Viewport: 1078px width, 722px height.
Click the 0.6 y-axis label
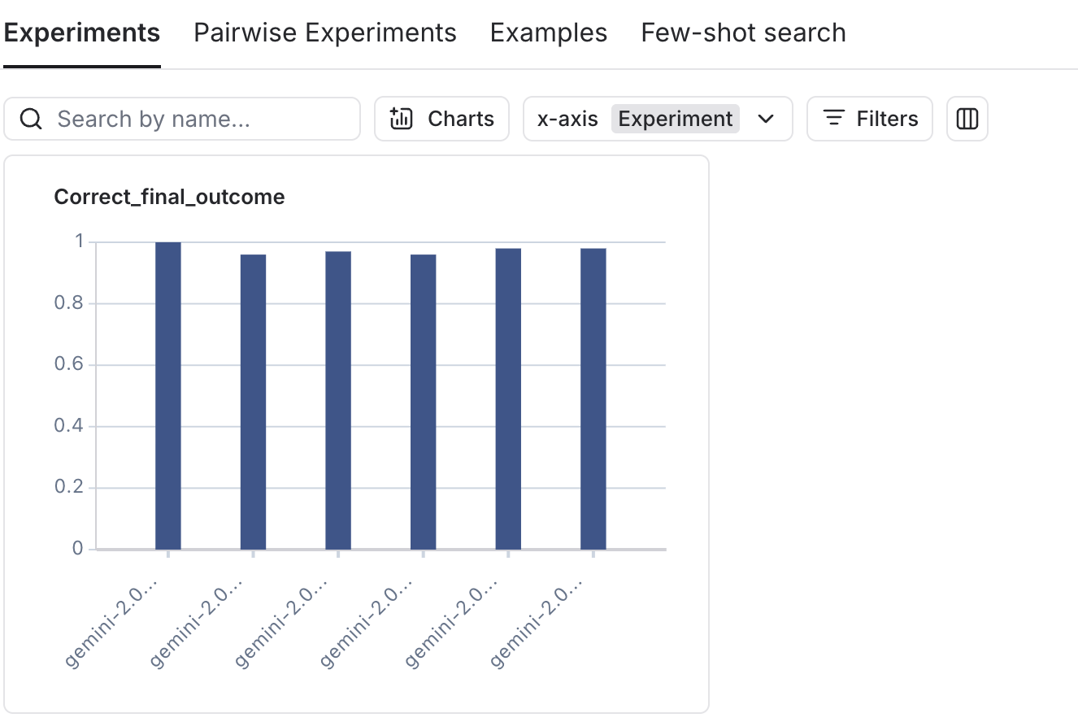click(x=69, y=364)
